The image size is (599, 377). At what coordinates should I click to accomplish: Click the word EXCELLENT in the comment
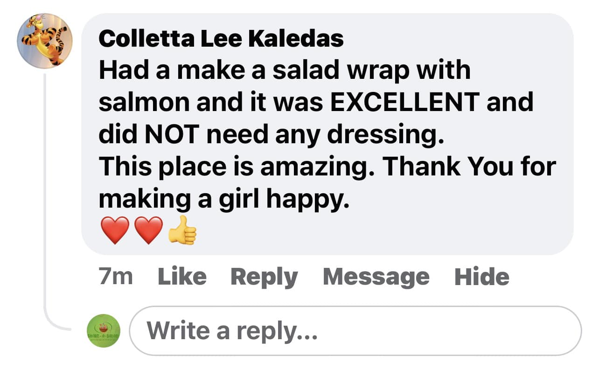(405, 103)
